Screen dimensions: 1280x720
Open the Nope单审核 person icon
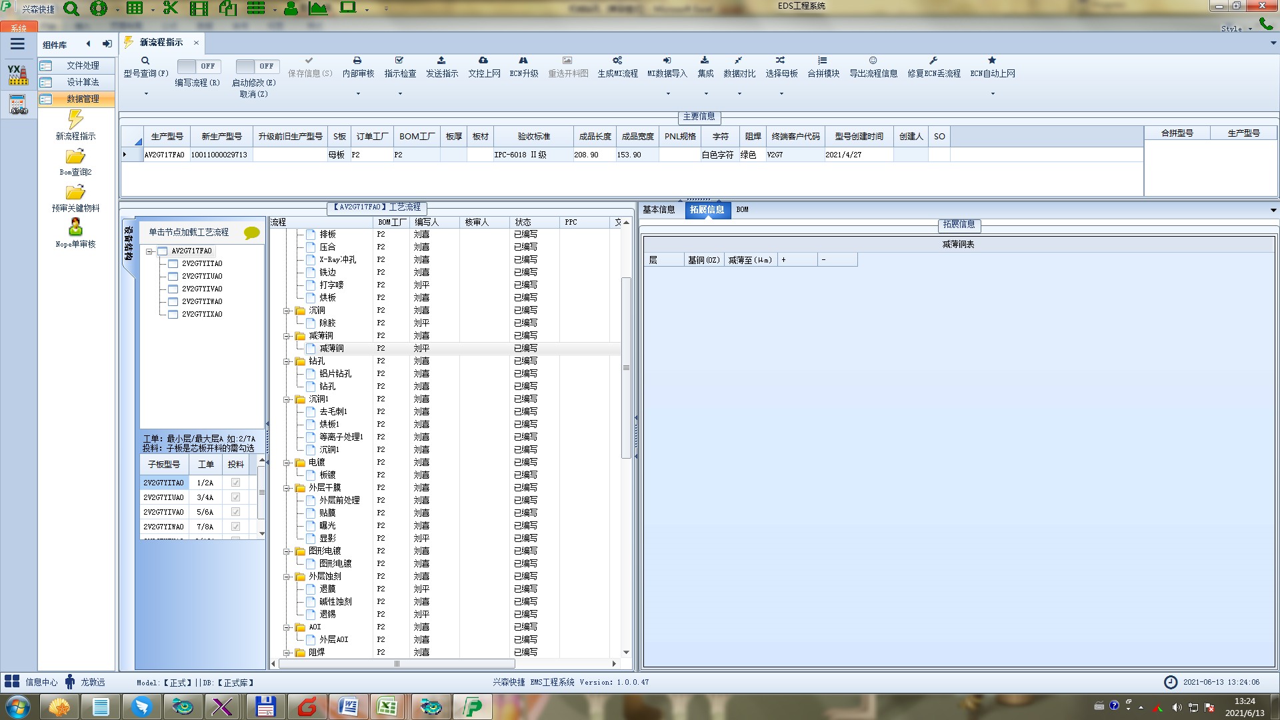[x=75, y=227]
